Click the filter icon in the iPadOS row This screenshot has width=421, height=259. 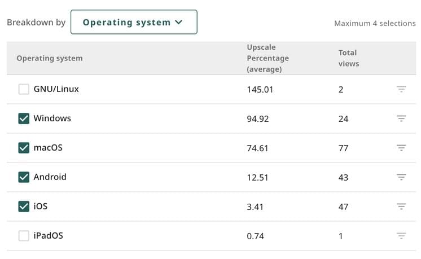click(x=401, y=236)
